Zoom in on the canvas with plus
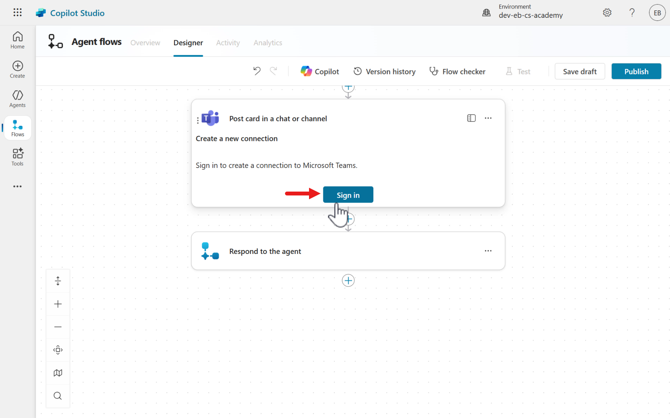The image size is (670, 418). pyautogui.click(x=58, y=304)
